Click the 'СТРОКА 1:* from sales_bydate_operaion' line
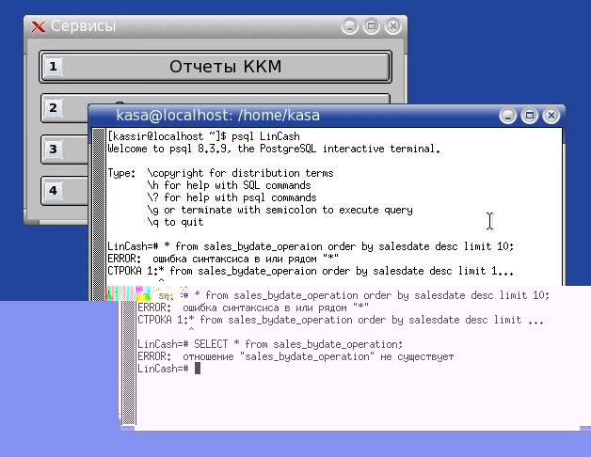The image size is (591, 457). tap(311, 271)
